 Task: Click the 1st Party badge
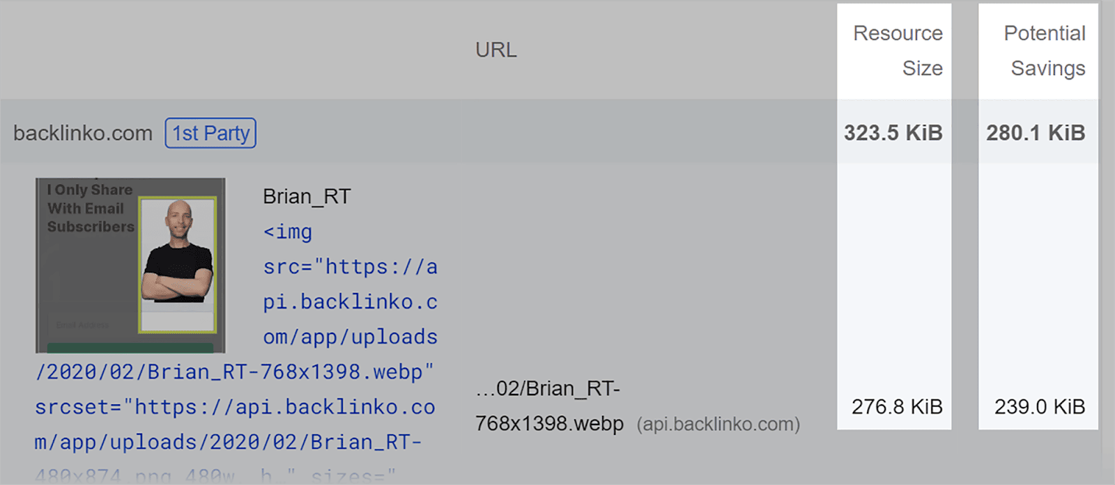tap(210, 133)
